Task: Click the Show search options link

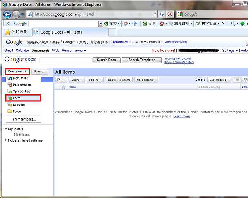Action: click(177, 58)
